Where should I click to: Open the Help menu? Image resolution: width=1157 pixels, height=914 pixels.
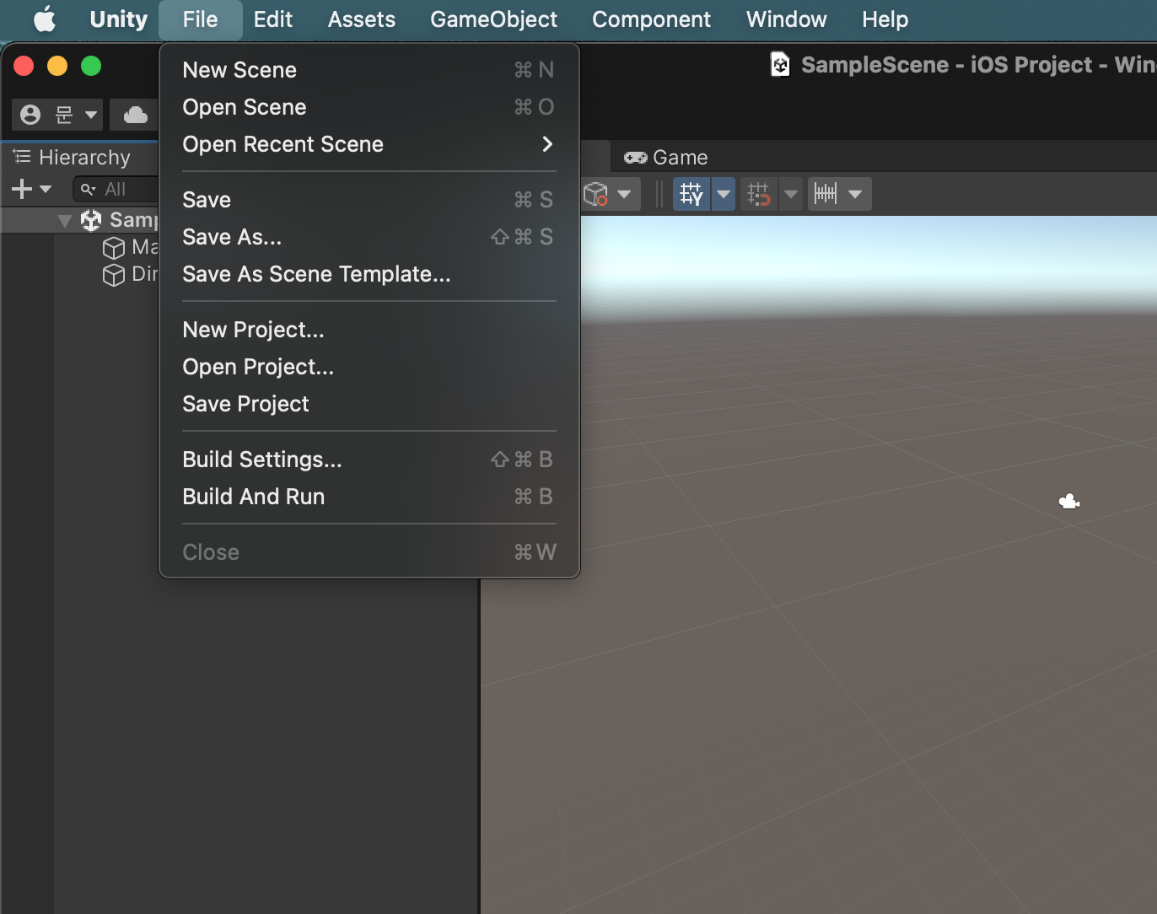tap(885, 19)
